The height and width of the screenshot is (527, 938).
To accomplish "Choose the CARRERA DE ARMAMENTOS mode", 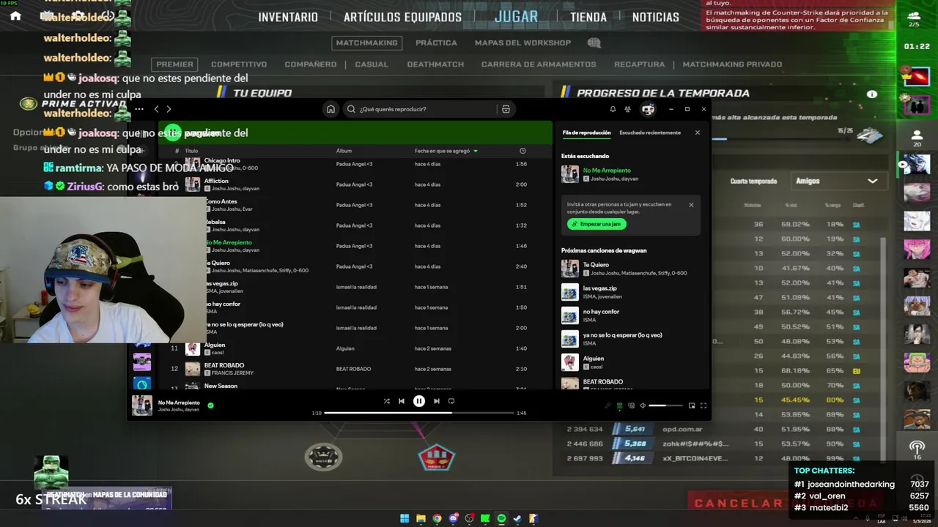I will point(539,64).
